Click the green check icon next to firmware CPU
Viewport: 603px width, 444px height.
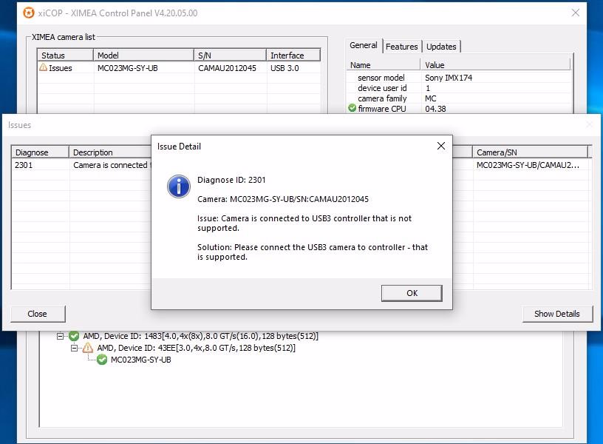click(x=352, y=109)
